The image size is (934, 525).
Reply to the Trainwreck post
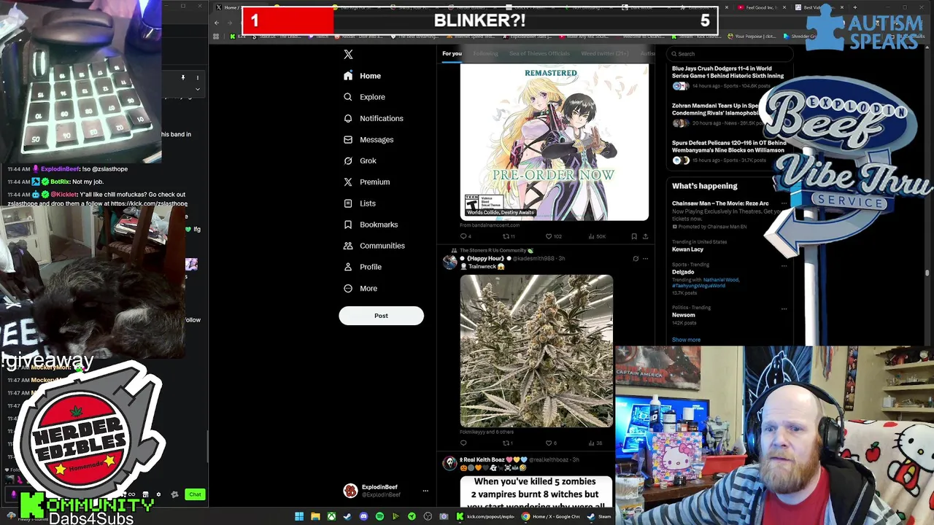463,443
